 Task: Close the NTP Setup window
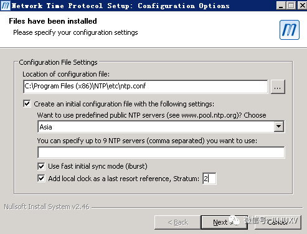pos(302,6)
